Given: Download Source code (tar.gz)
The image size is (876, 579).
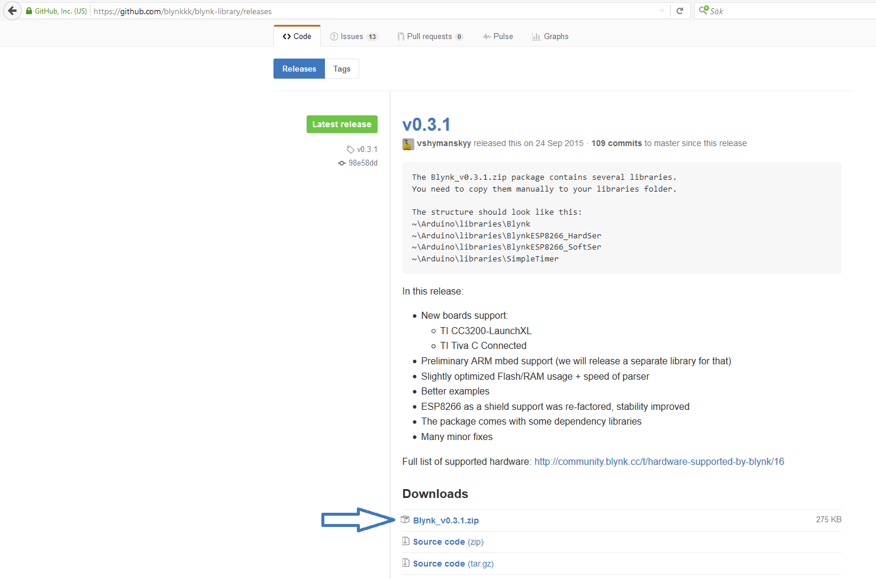Looking at the screenshot, I should tap(453, 564).
